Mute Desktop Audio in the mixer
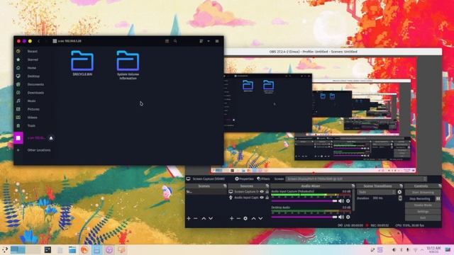Image resolution: width=454 pixels, height=255 pixels. tap(341, 217)
